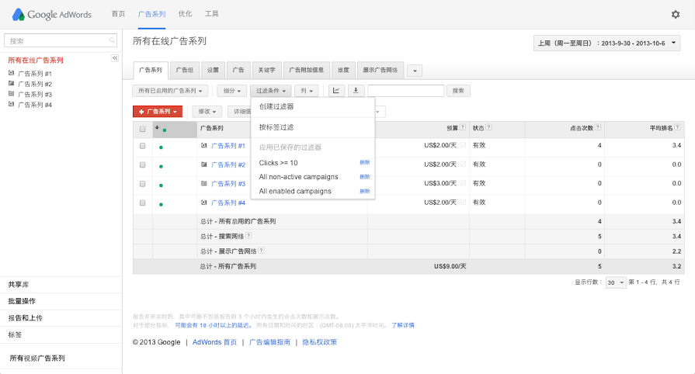The image size is (695, 374).
Task: Open the settings gear menu
Action: coord(675,14)
